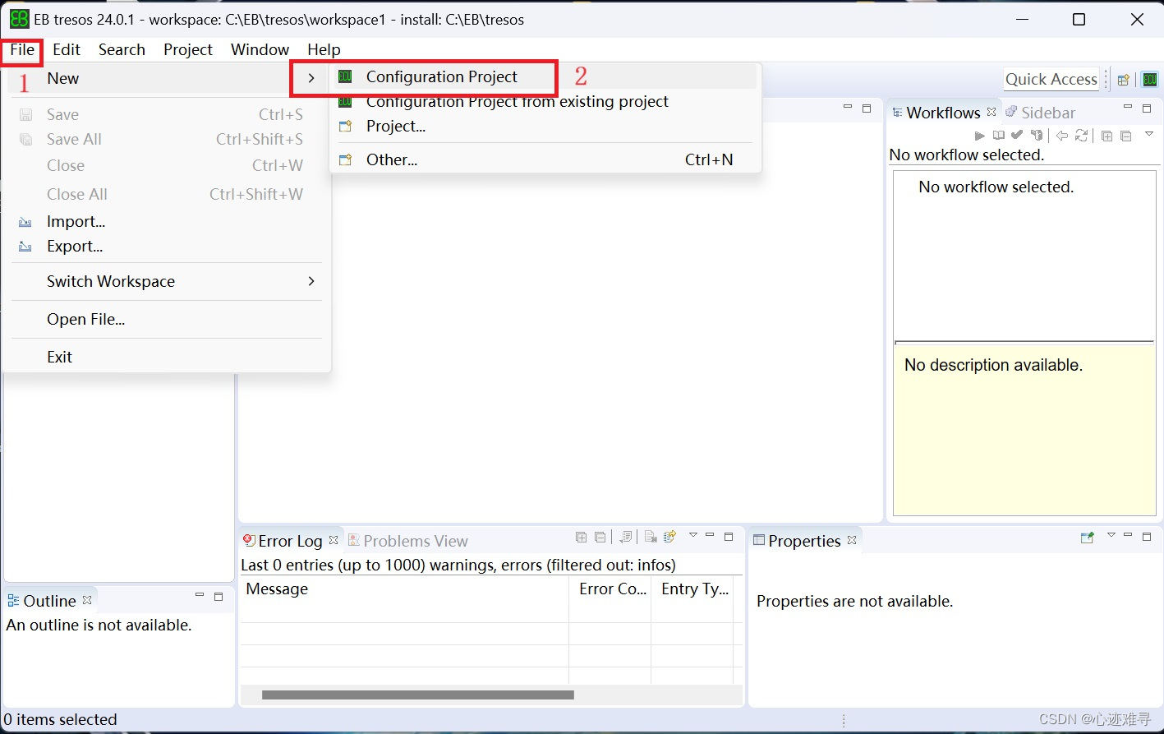Viewport: 1164px width, 734px height.
Task: Click the Run workflow play icon
Action: click(x=979, y=136)
